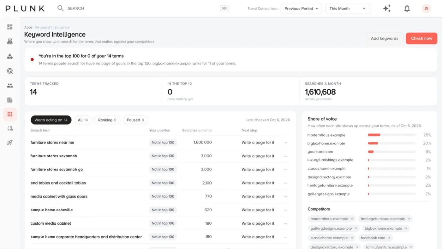442x249 pixels.
Task: View notifications via the bell icon
Action: click(x=407, y=9)
